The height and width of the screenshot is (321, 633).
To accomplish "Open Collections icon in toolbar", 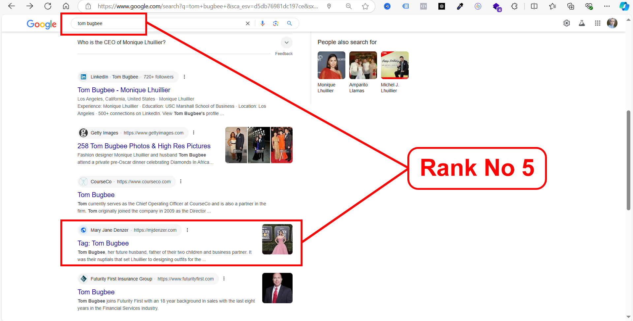I will 571,6.
